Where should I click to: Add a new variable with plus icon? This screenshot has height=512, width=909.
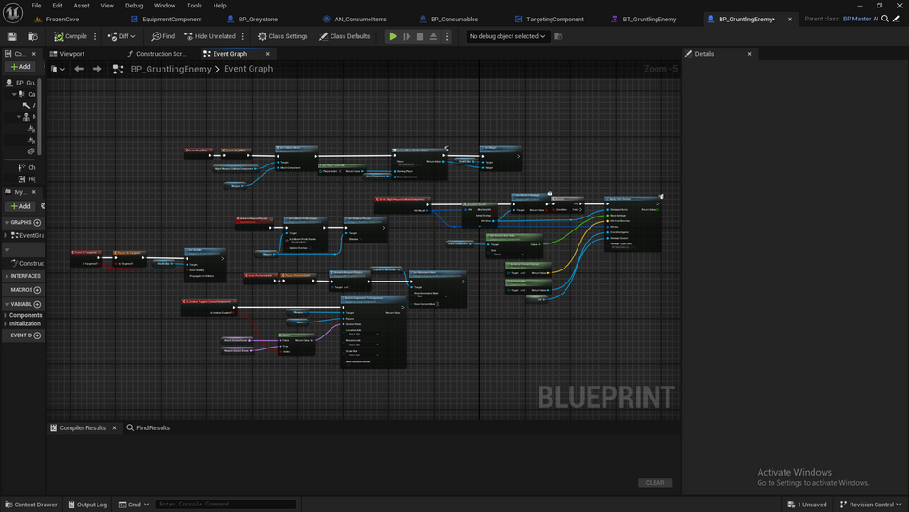point(38,304)
